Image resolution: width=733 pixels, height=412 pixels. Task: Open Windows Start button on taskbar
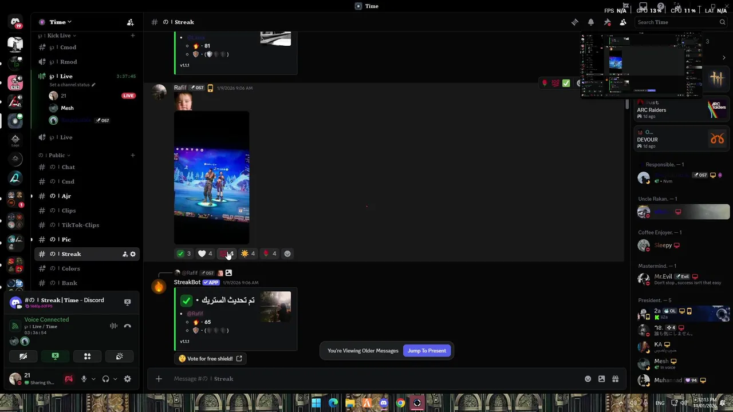coord(316,403)
